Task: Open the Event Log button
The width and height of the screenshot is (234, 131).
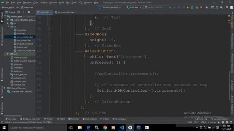Action: tap(201, 119)
